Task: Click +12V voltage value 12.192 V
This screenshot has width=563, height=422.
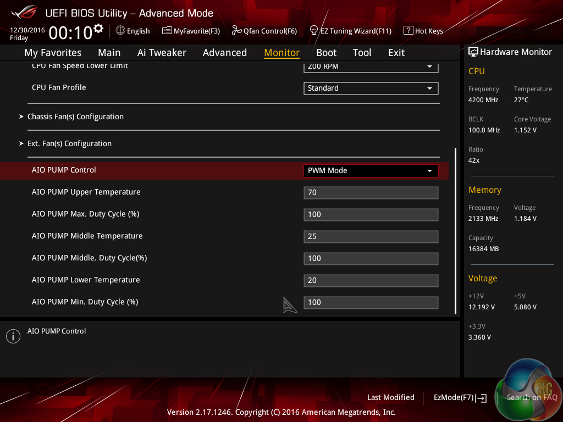Action: (482, 307)
